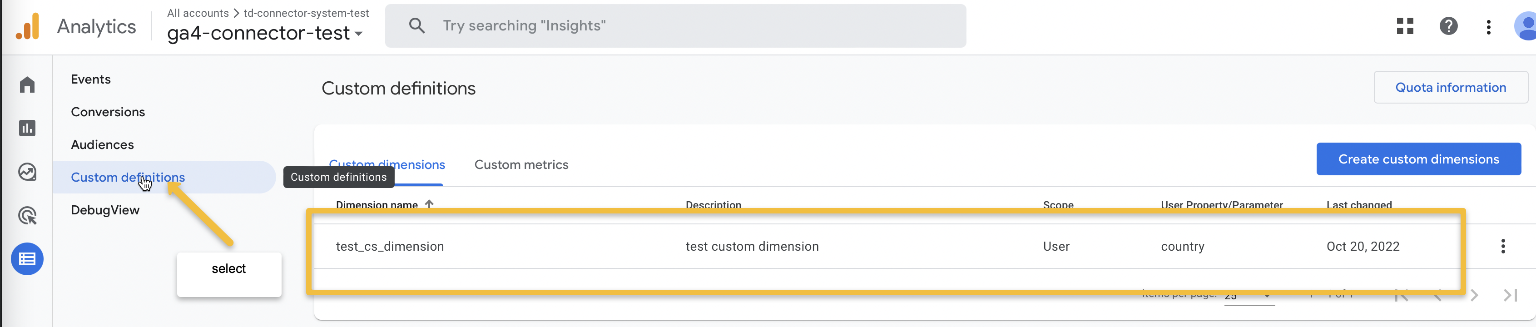Sort by the Dimension name column
This screenshot has height=327, width=1536.
point(377,205)
